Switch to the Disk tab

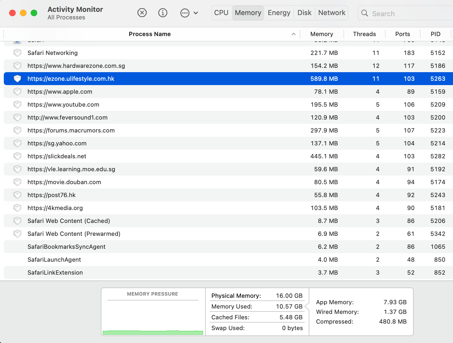coord(304,13)
